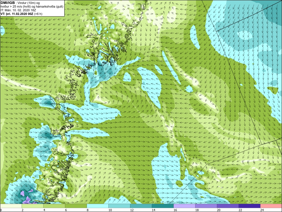Image resolution: width=282 pixels, height=212 pixels.
Task: Click the indigo 22–24 m/s legend swatch
Action: click(x=250, y=206)
